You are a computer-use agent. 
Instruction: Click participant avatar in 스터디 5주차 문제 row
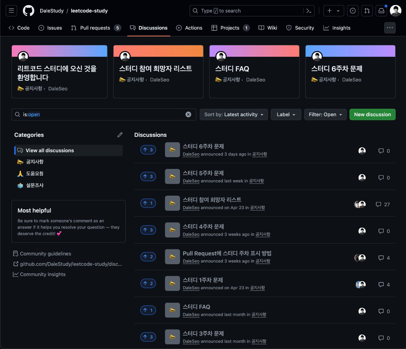[362, 178]
